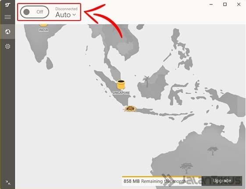Close the TunnelBear window

(239, 4)
